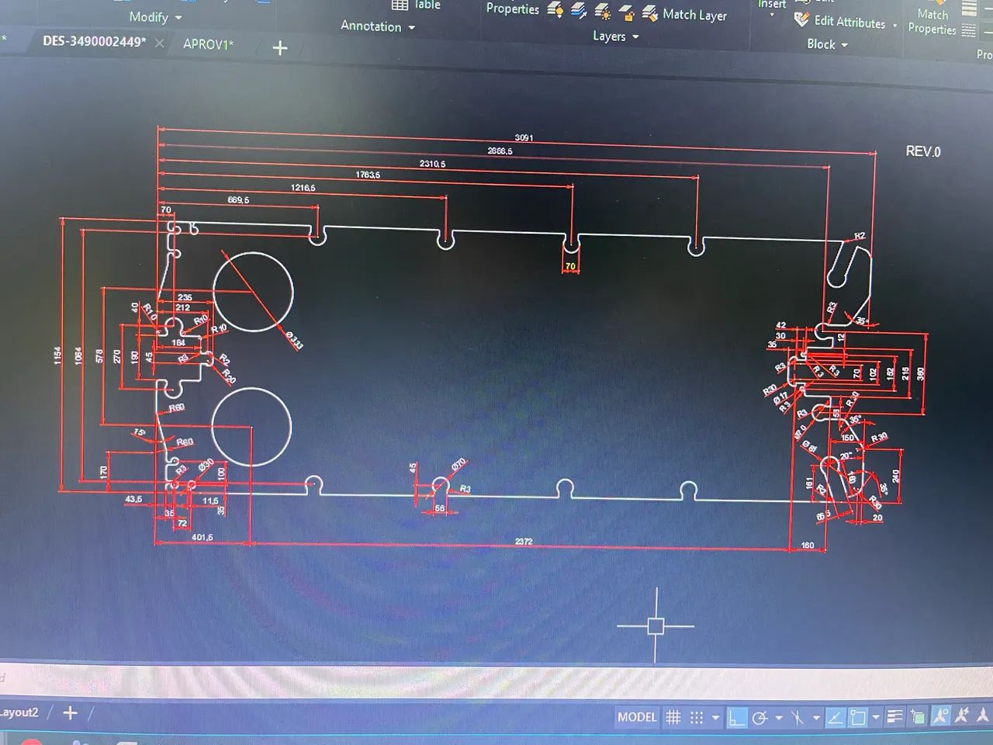Click the Unisolate layers icon
993x745 pixels.
click(x=579, y=11)
